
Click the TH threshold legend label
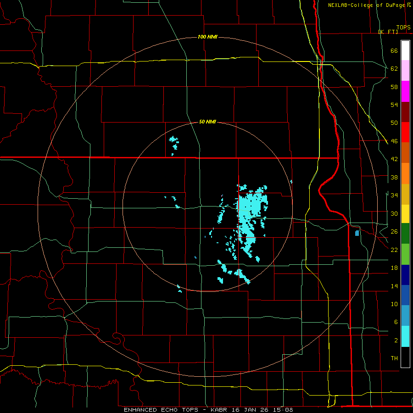[x=394, y=358]
